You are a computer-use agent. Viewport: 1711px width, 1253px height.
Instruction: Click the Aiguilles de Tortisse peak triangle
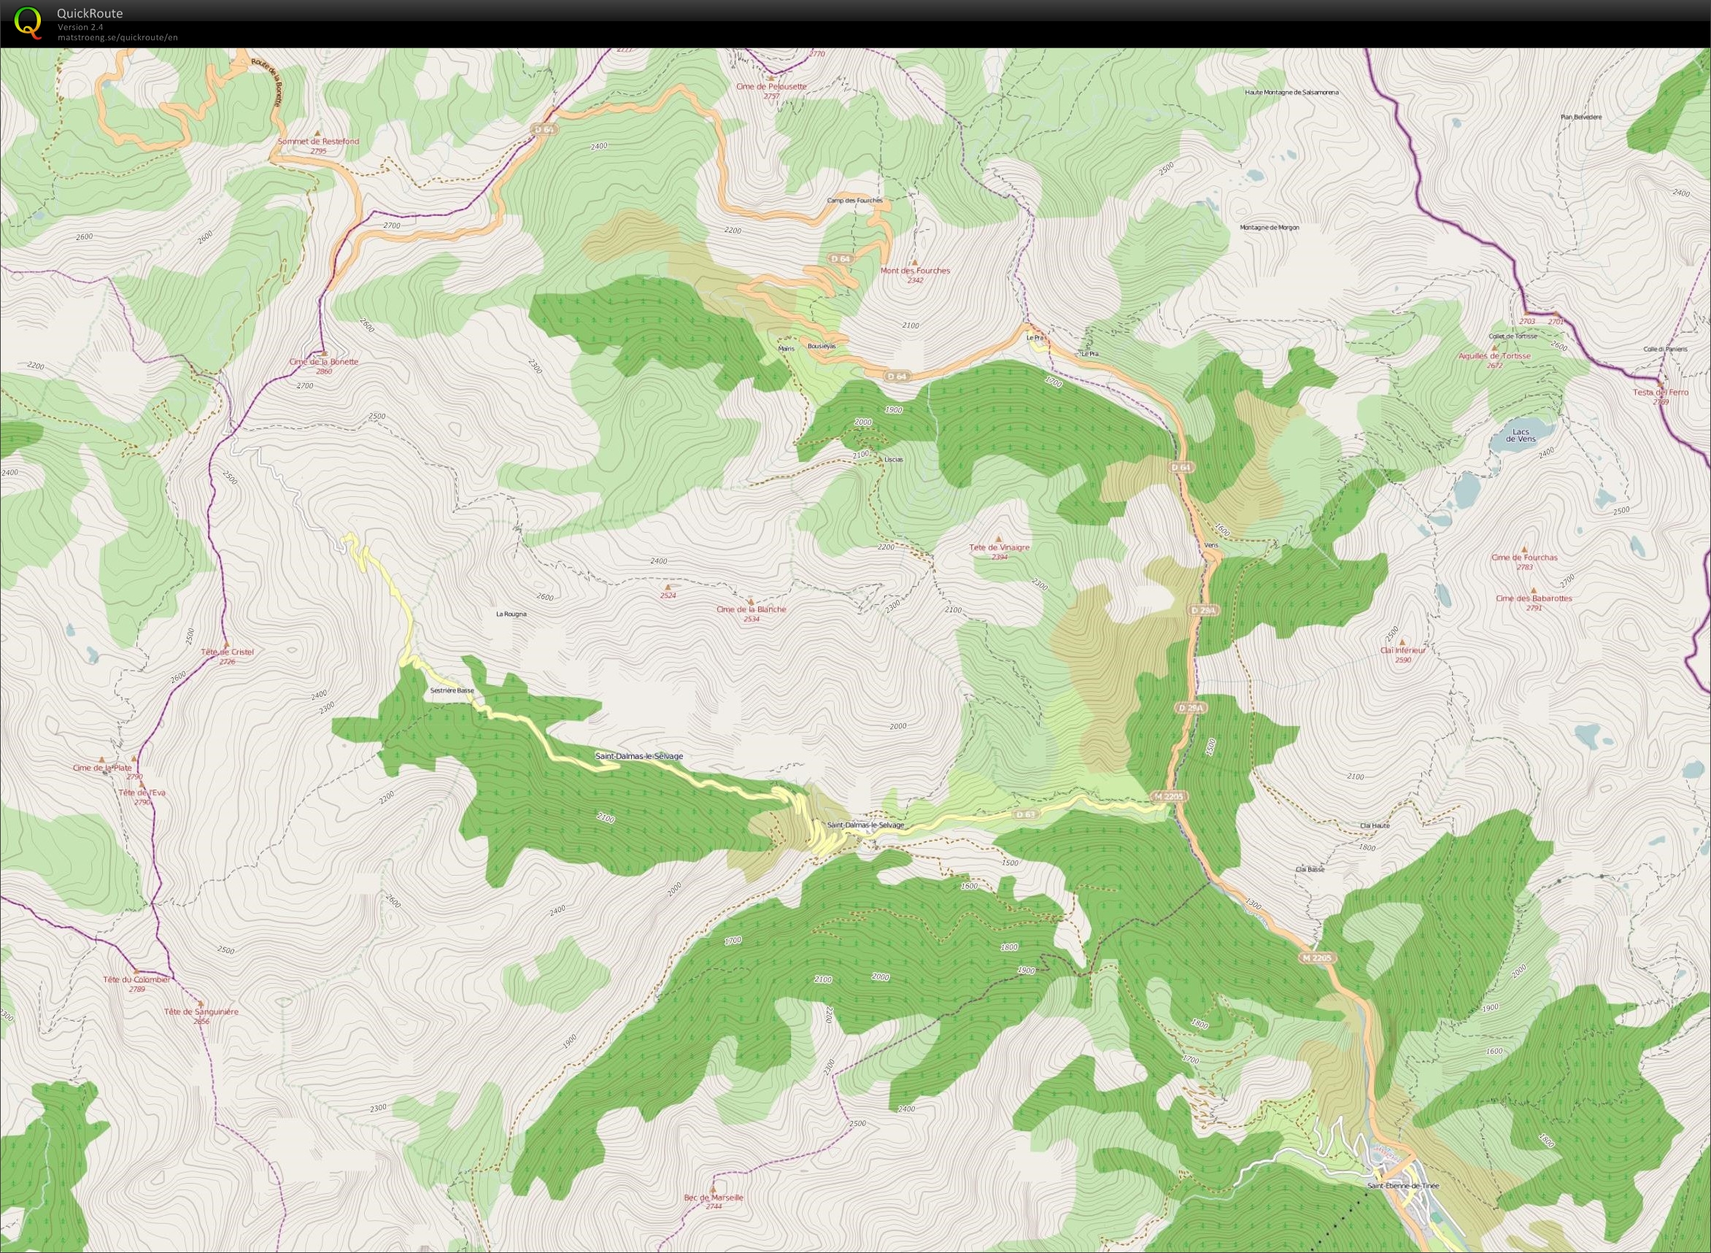[1494, 347]
